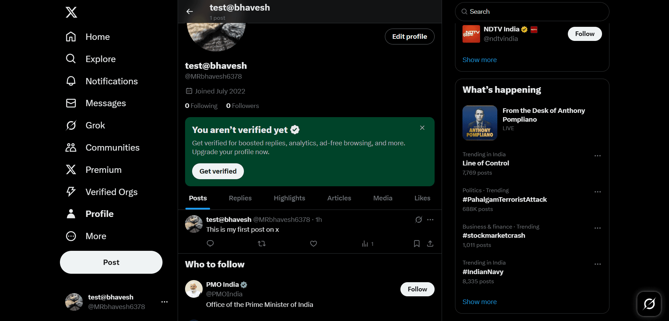Like the first post with heart icon
The height and width of the screenshot is (321, 669).
pyautogui.click(x=313, y=244)
